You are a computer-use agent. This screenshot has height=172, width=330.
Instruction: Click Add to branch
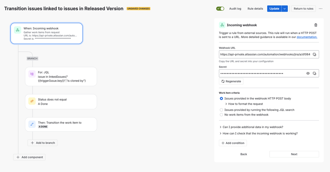(x=43, y=143)
